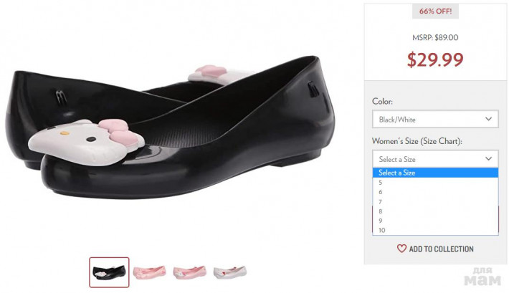Select size 7 in the size list
The width and height of the screenshot is (509, 293).
tap(381, 202)
